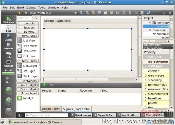
Task: Apply grid layout
Action: [136, 13]
